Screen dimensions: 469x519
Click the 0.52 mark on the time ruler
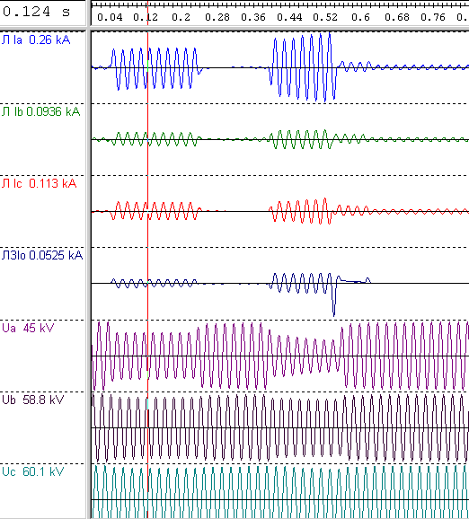tap(325, 17)
